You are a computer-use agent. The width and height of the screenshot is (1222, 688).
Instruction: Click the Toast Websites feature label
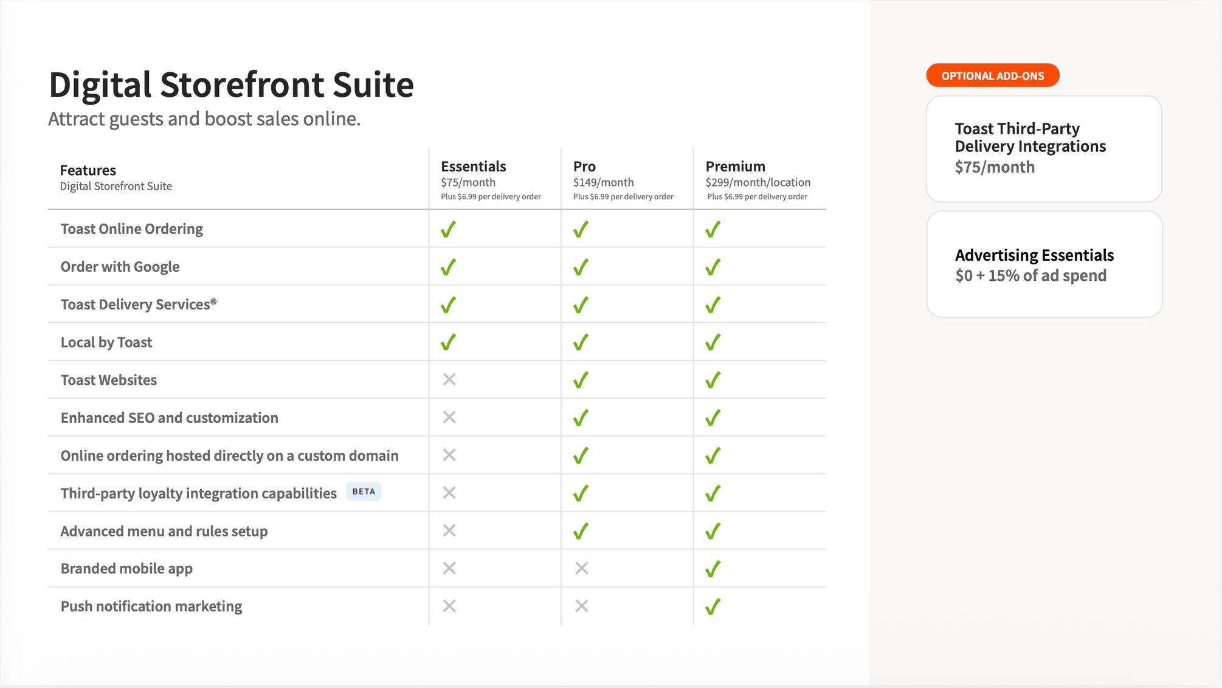point(109,380)
